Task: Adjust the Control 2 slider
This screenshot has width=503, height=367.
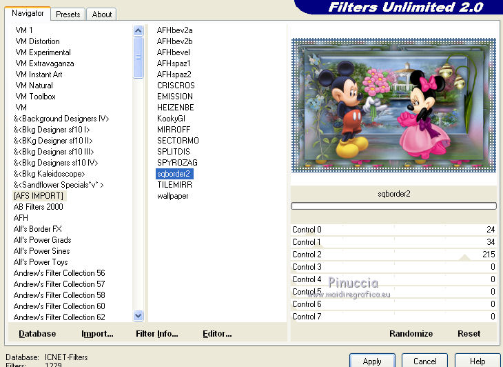Action: [394, 255]
